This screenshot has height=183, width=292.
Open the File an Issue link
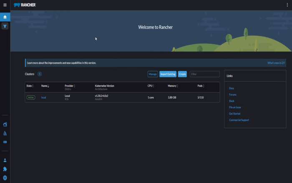click(x=235, y=107)
